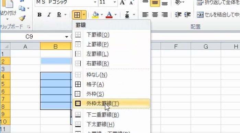This screenshot has width=240, height=133.
Task: Click the select-all corner button
Action: (x=5, y=46)
